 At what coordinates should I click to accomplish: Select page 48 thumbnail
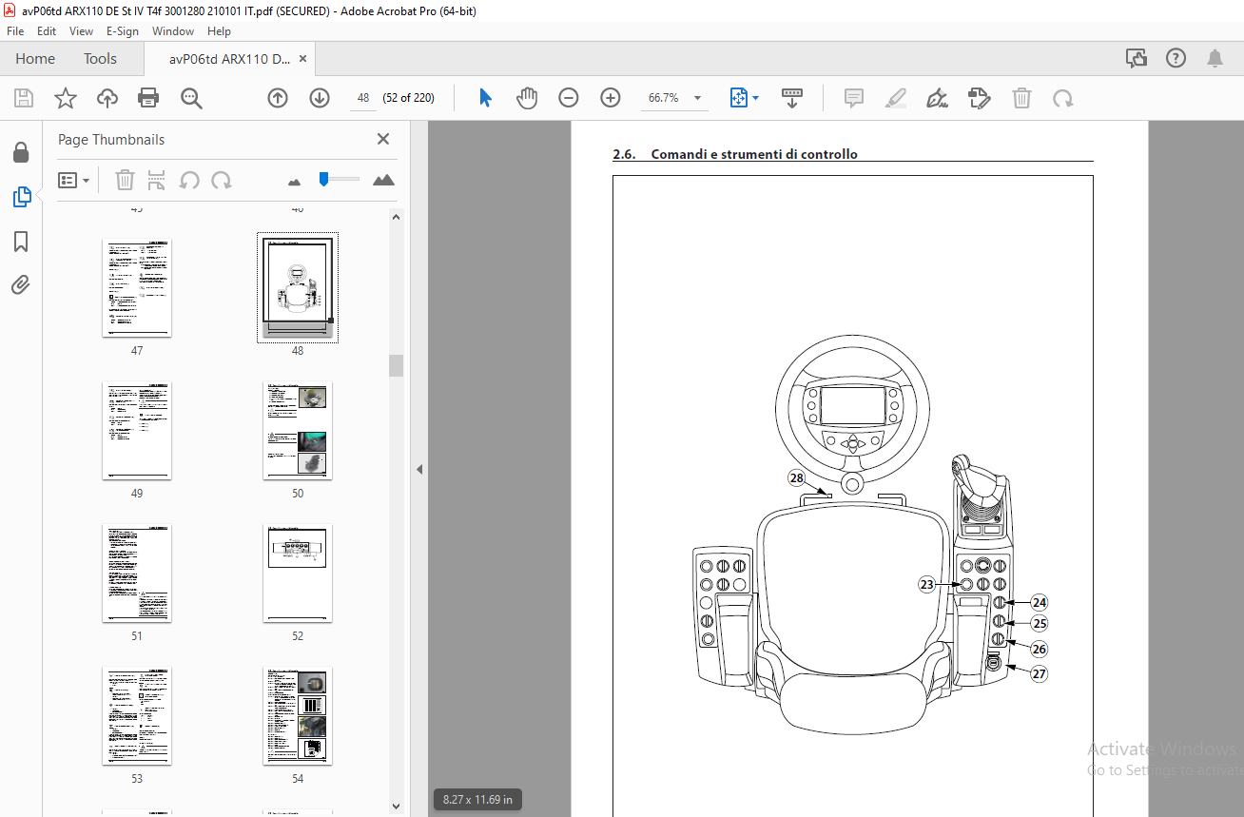298,288
